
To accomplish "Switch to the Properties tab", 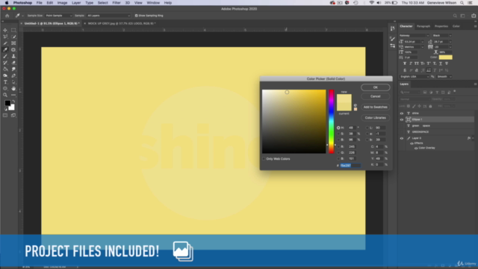I will coord(441,26).
